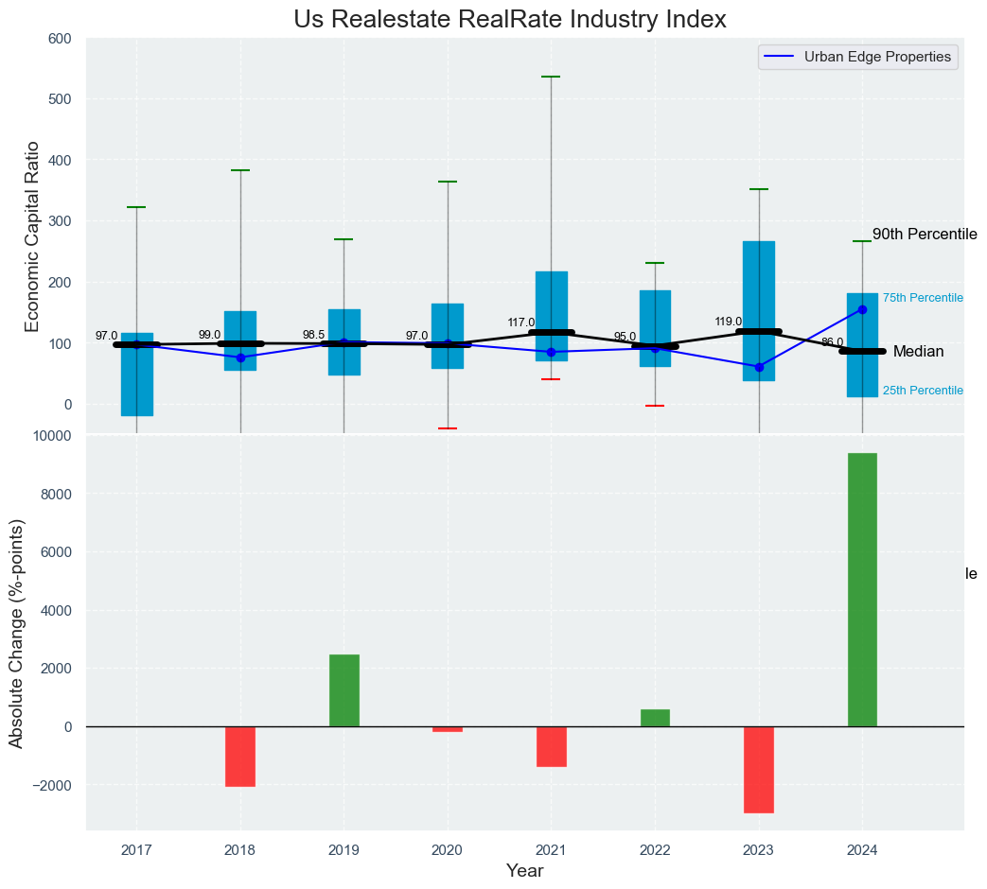Viewport: 987px width, 889px height.
Task: Click the 'Median' annotation label
Action: pos(918,352)
